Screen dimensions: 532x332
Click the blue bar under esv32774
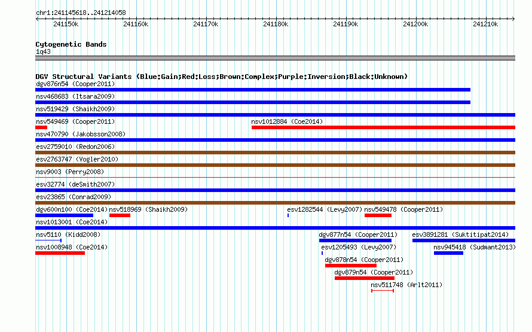(x=275, y=190)
